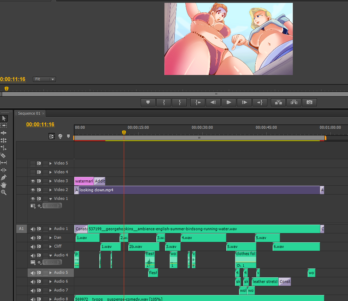348x301 pixels.
Task: Collapse the Audio 4 track
Action: click(x=51, y=255)
